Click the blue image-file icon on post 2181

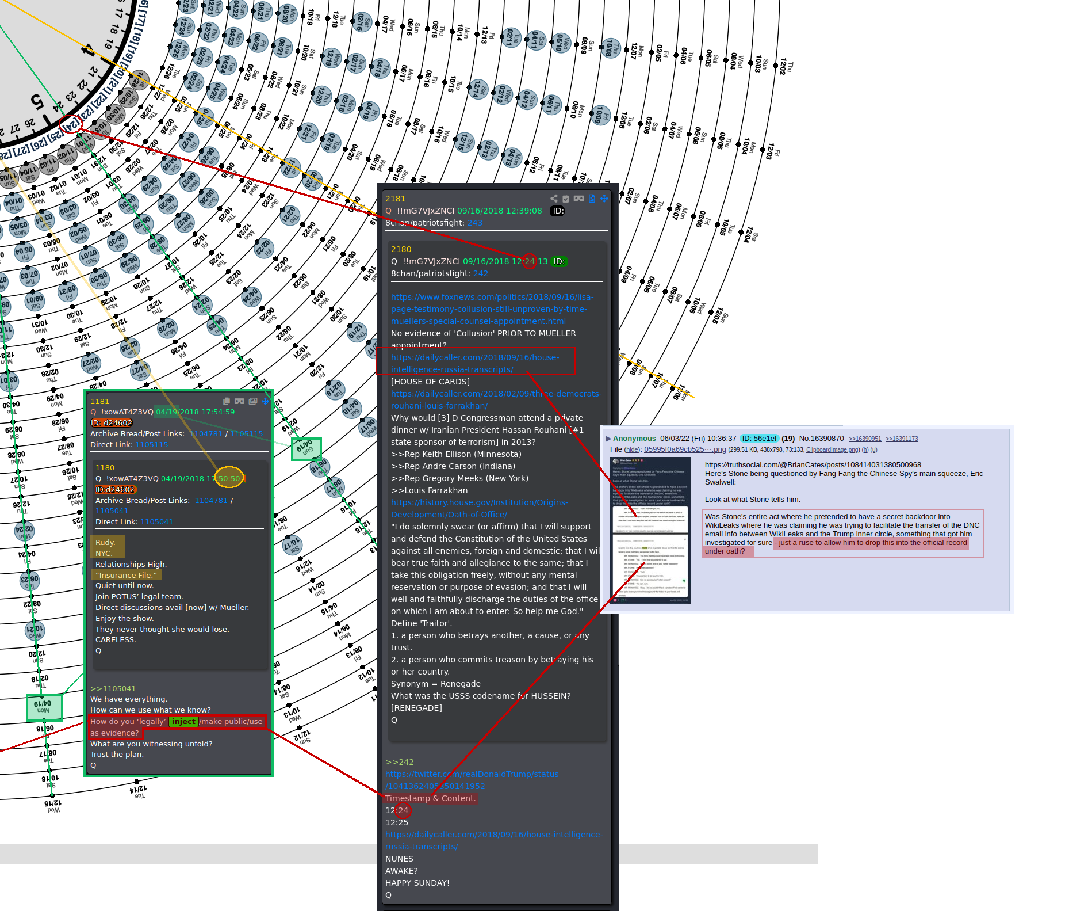(x=592, y=199)
